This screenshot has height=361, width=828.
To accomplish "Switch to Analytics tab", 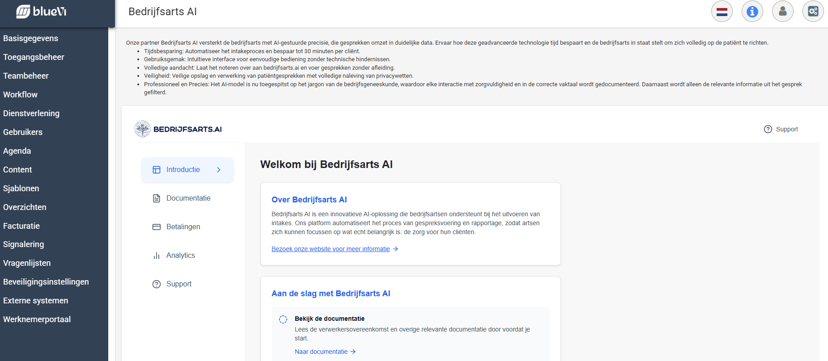I will tap(187, 256).
